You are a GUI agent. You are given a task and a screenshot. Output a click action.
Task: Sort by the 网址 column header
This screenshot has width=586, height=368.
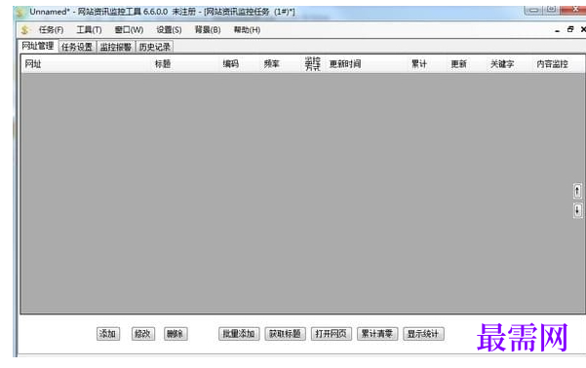tap(33, 64)
